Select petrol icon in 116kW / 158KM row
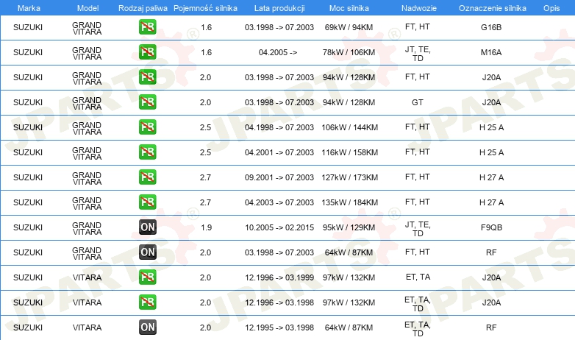 pos(147,152)
